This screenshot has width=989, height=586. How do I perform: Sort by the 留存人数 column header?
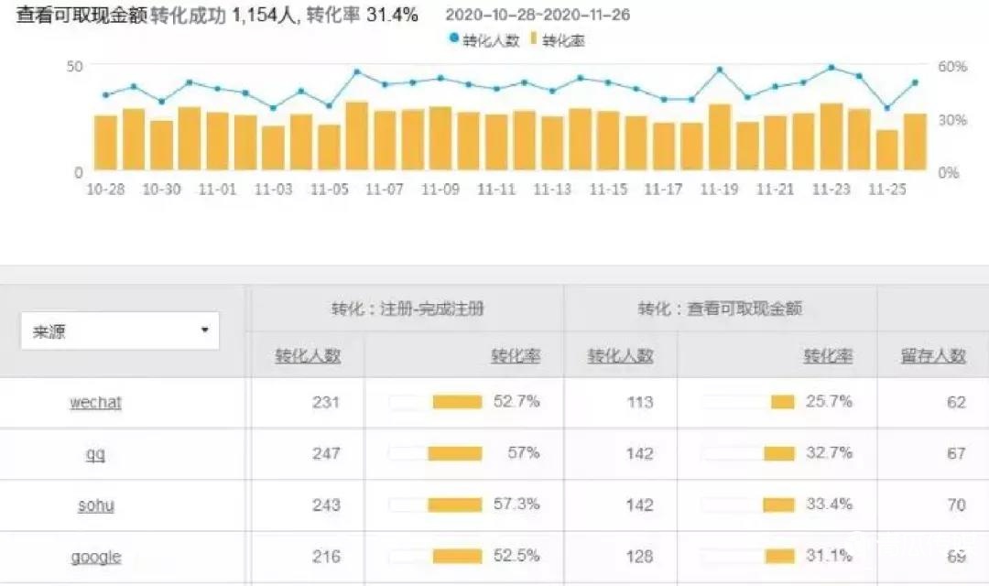(933, 356)
